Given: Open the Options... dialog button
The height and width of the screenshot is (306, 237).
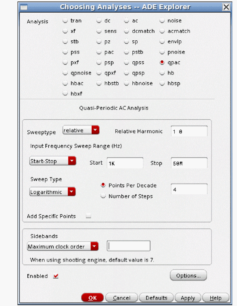Looking at the screenshot, I should [188, 275].
